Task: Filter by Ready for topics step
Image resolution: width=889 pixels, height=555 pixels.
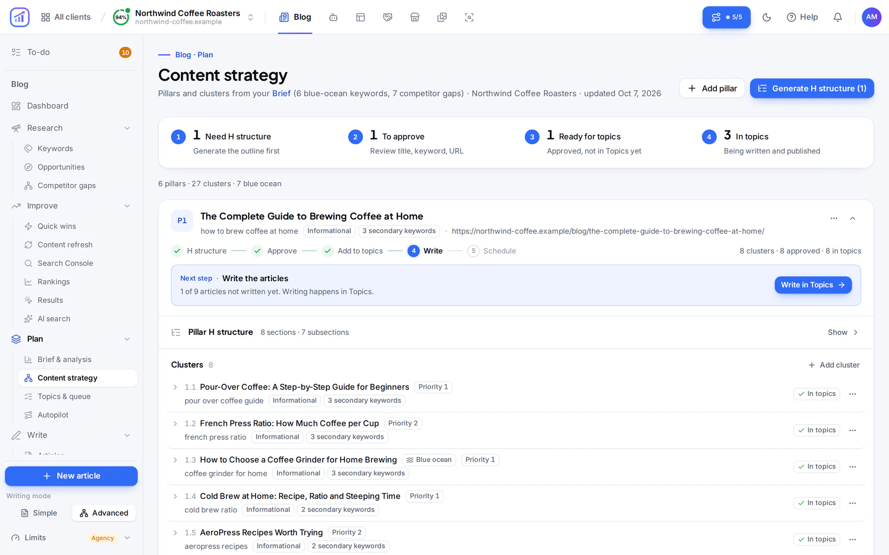Action: point(583,142)
